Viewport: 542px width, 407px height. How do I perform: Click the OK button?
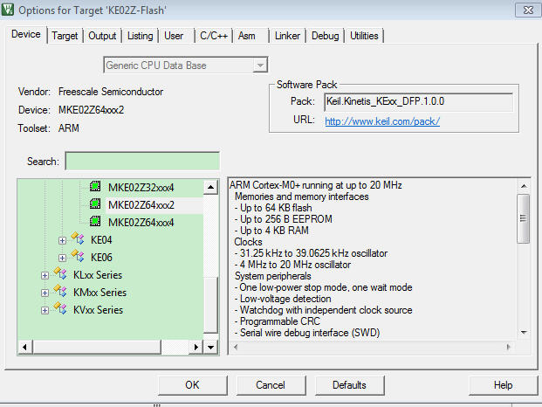click(x=192, y=385)
